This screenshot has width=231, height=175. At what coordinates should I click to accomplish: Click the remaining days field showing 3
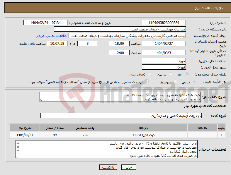pyautogui.click(x=88, y=43)
